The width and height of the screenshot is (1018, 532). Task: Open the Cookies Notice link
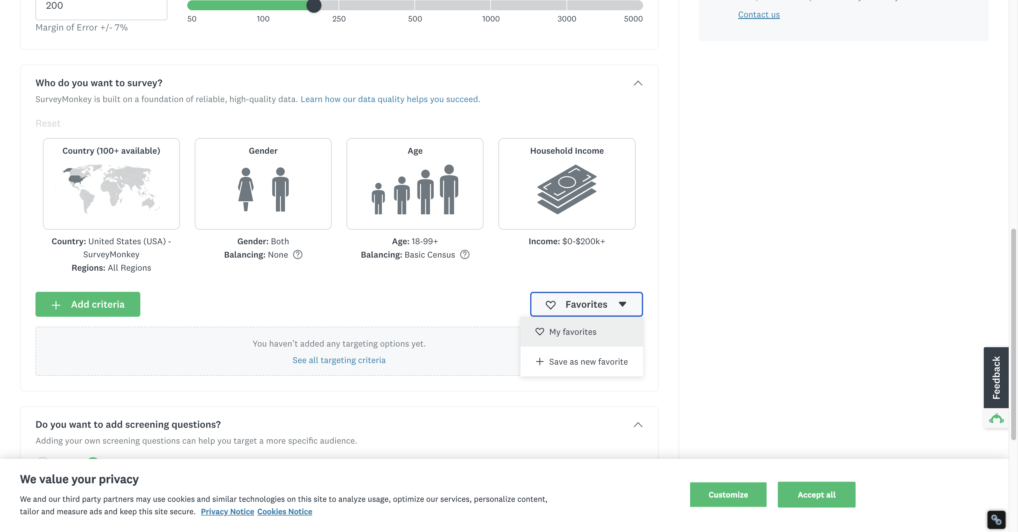[285, 511]
